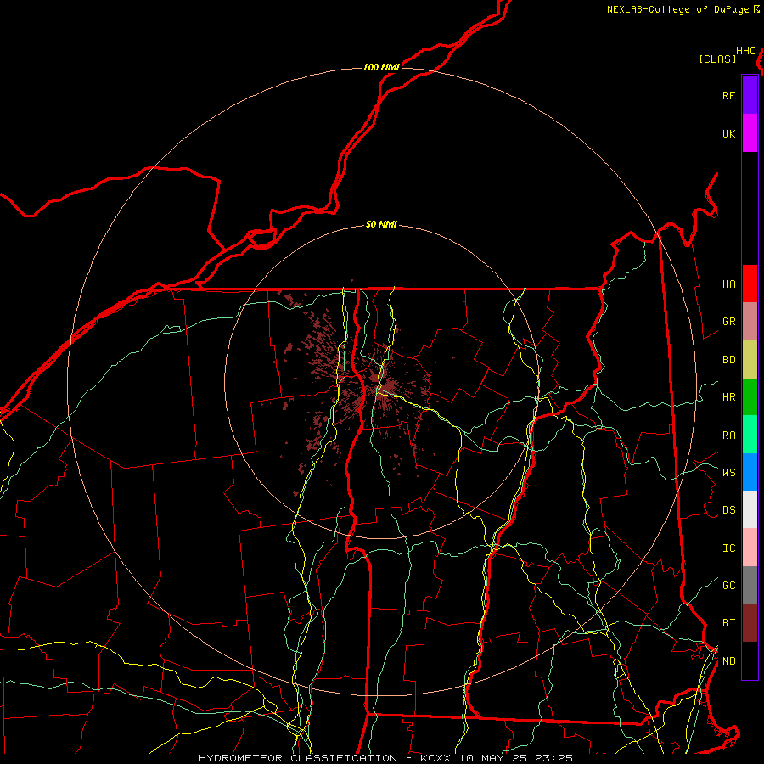Click the BD legend label

[x=728, y=360]
